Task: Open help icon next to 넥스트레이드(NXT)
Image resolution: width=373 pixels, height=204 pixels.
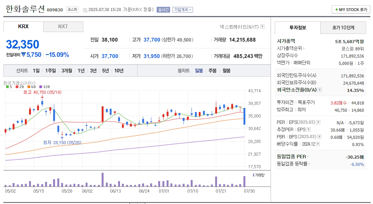Action: [263, 27]
